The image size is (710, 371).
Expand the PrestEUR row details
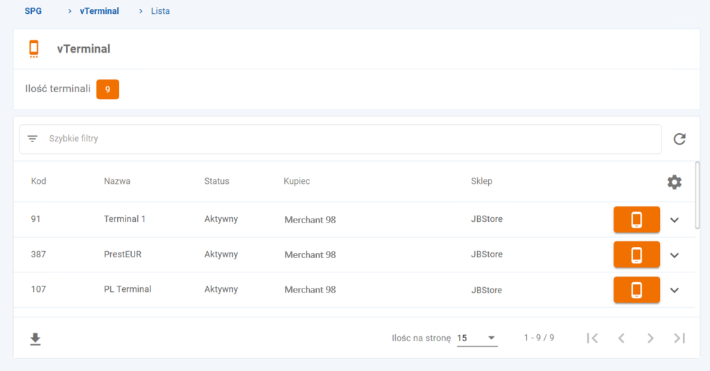point(675,254)
